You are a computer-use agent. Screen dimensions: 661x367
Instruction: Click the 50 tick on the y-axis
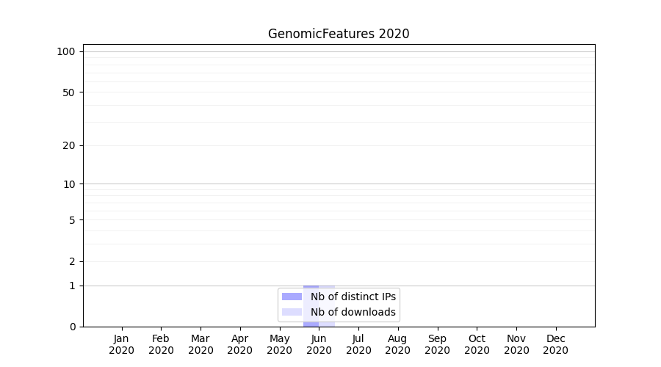point(68,92)
